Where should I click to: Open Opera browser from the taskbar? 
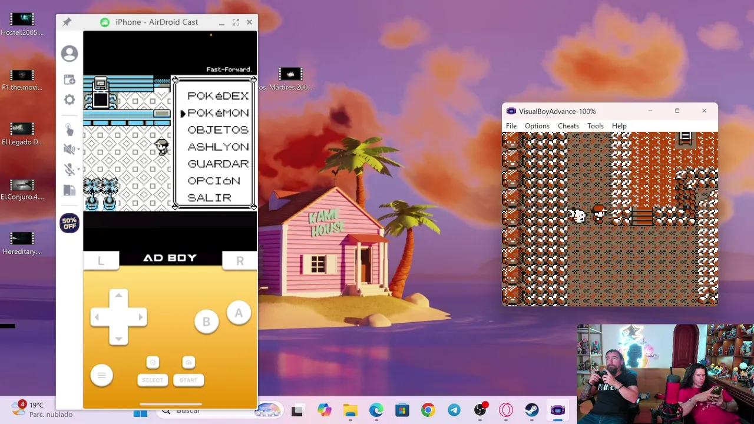(506, 410)
